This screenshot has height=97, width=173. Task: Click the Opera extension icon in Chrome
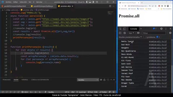[159, 6]
